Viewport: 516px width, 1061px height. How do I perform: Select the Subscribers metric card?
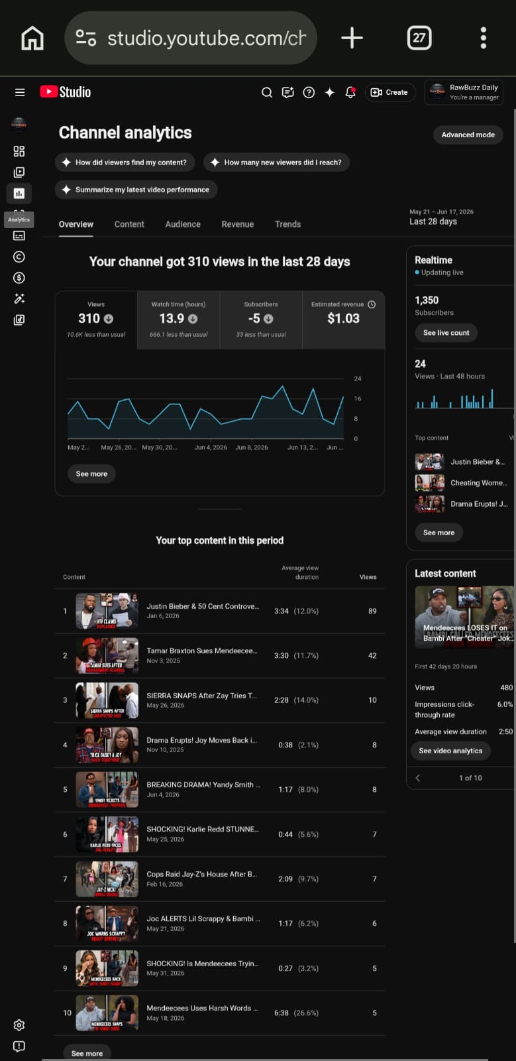point(261,320)
